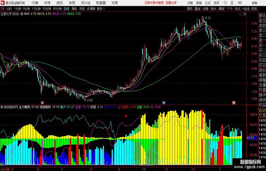Select the 日线 daily period tab
Image resolution: width=266 pixels, height=171 pixels.
66,9
